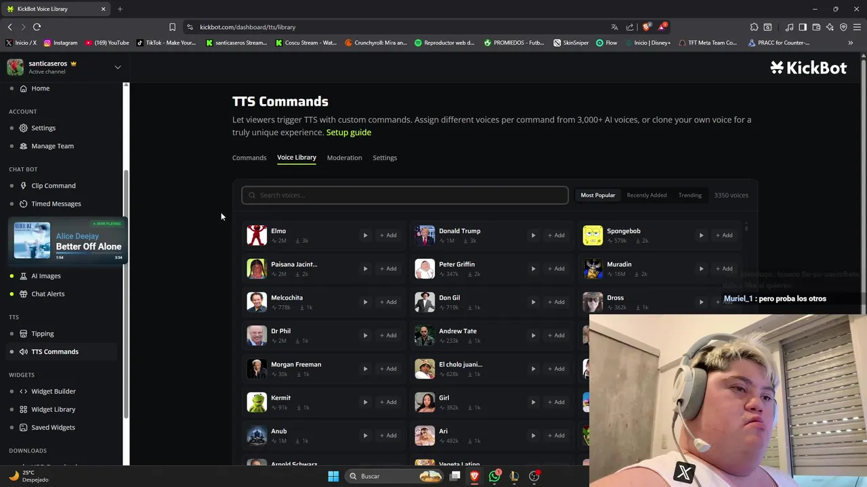The width and height of the screenshot is (867, 487).
Task: Open the Instagram bookmark
Action: [x=60, y=43]
